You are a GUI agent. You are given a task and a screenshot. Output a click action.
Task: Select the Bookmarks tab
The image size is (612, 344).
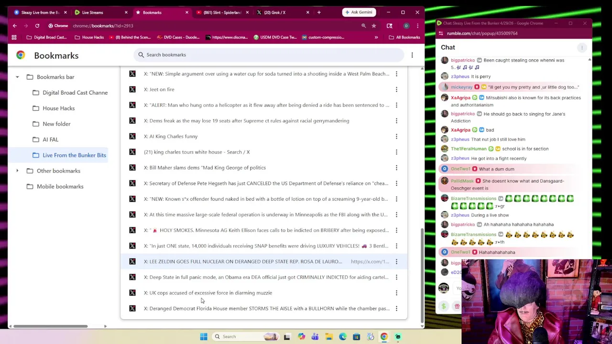[162, 12]
